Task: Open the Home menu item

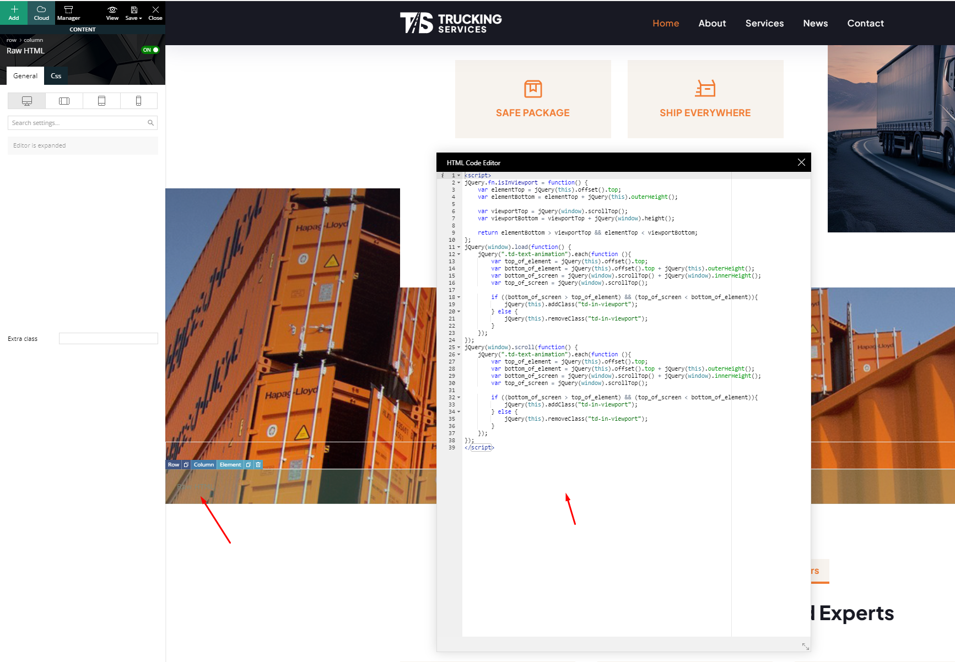Action: 666,23
